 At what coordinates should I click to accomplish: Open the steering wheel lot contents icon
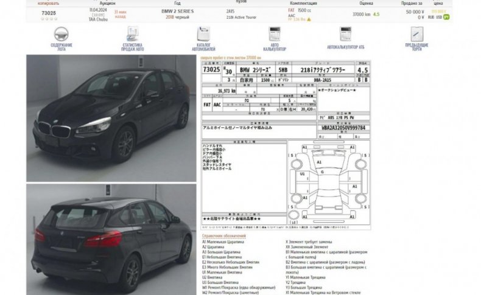coord(61,34)
